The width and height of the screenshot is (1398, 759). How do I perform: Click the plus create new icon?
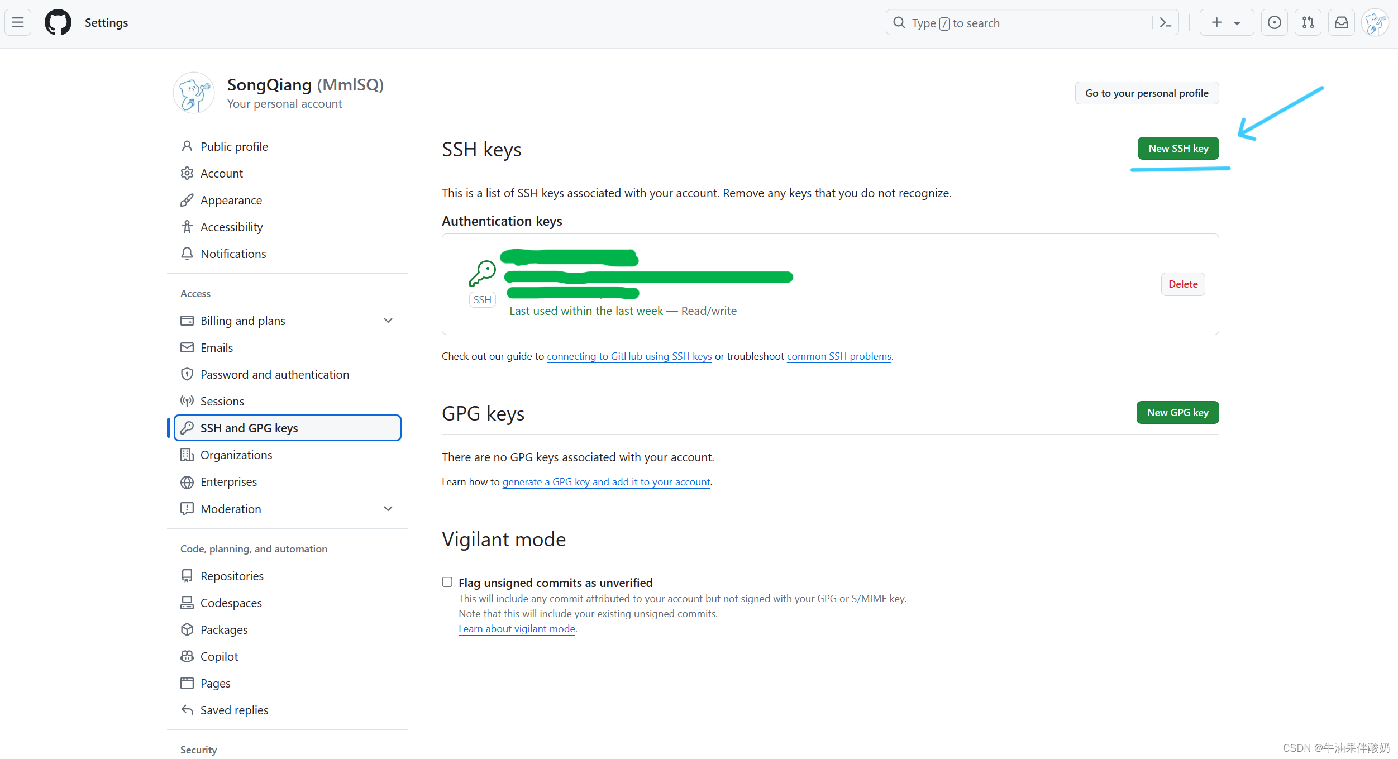1216,23
